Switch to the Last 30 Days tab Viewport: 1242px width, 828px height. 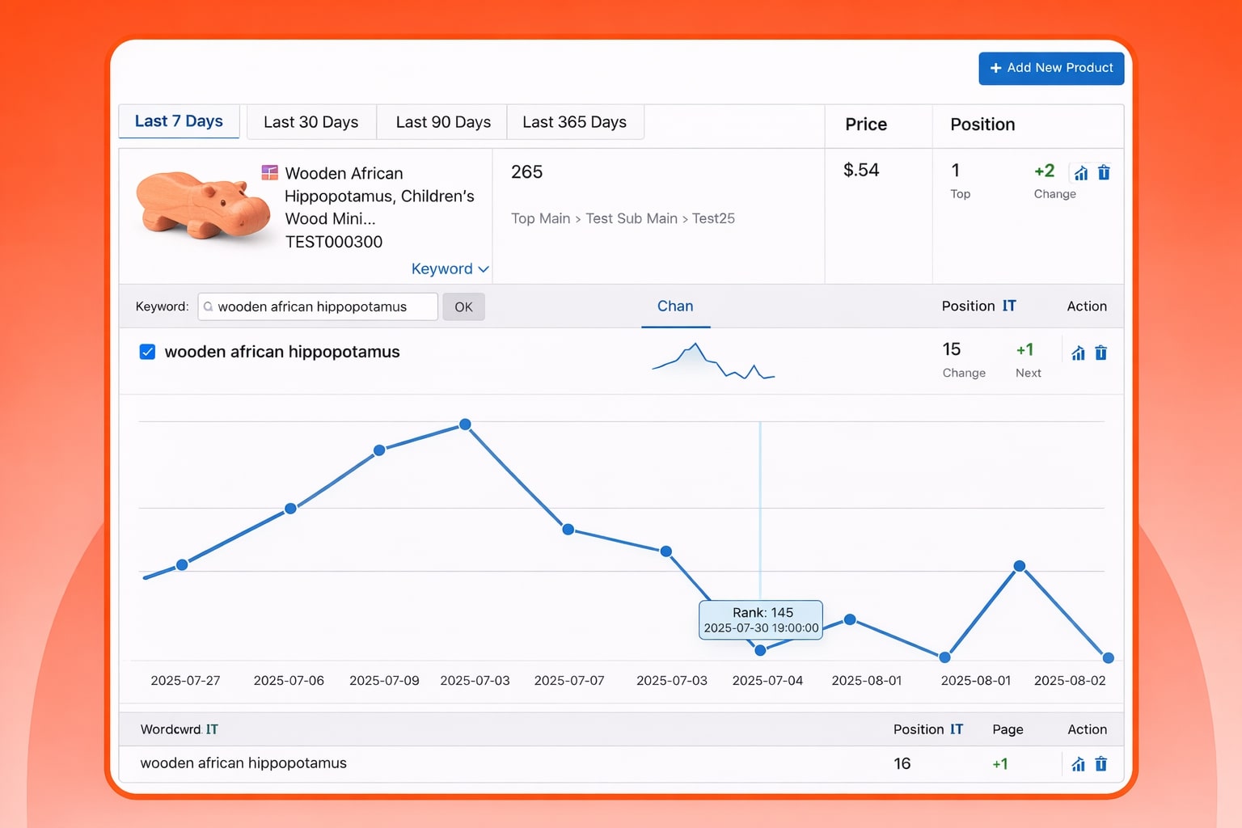click(x=310, y=122)
